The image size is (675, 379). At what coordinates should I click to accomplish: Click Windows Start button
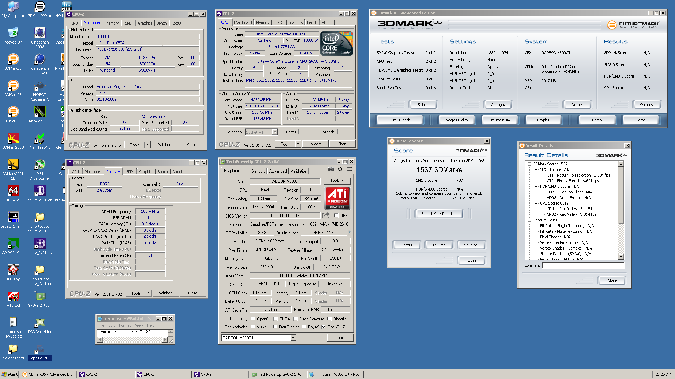point(9,374)
